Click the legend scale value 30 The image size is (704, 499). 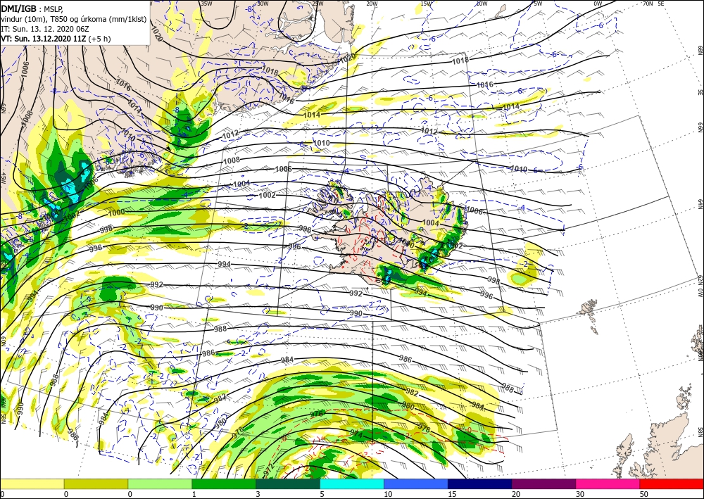tap(580, 494)
